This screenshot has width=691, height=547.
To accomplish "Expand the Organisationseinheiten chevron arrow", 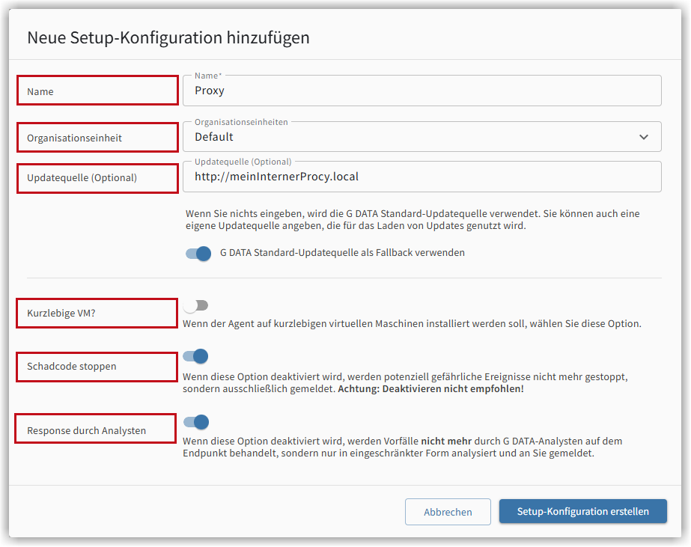I will 643,137.
